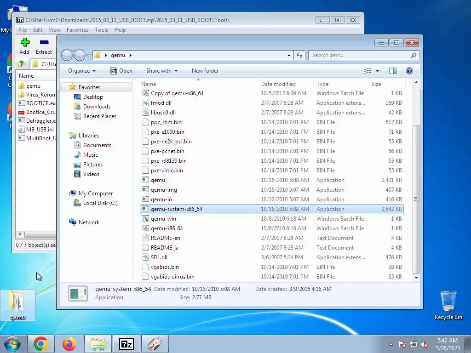Click the arrow after qemu in the breadcrumb
This screenshot has height=353, width=471.
pyautogui.click(x=130, y=55)
